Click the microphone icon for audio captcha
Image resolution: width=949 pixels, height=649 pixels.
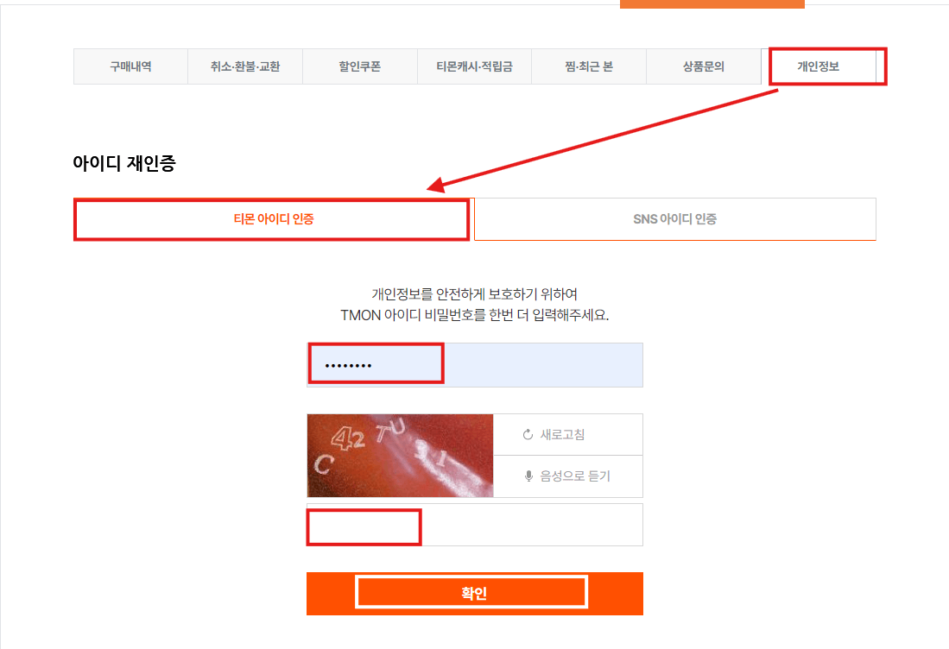pyautogui.click(x=528, y=476)
